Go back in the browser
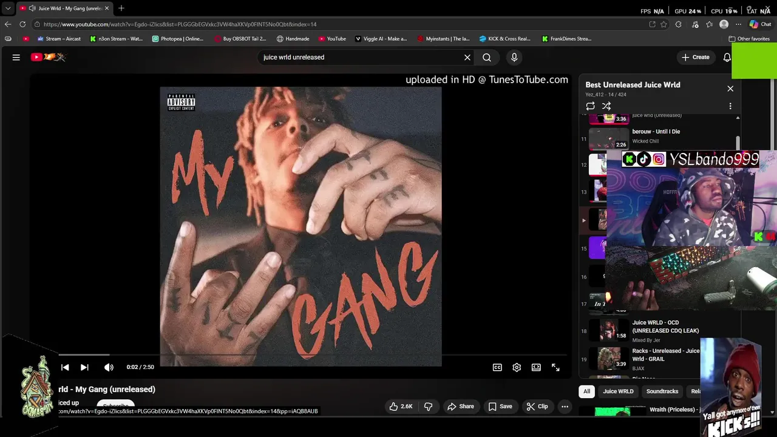 point(7,24)
